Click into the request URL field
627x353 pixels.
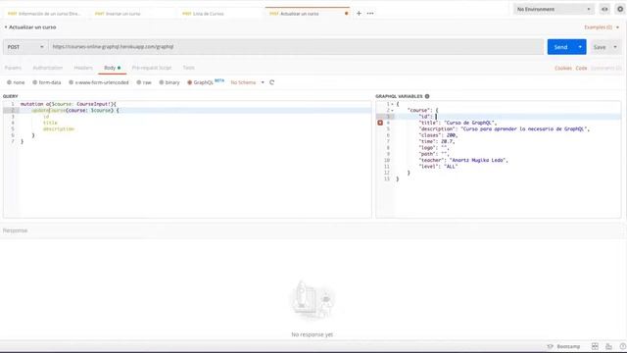296,47
